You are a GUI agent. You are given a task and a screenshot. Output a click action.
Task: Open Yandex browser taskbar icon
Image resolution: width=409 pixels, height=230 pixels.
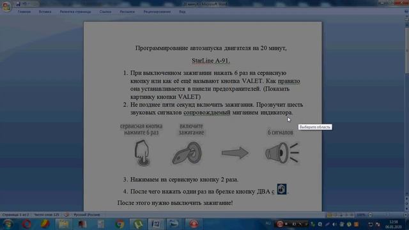coord(45,224)
